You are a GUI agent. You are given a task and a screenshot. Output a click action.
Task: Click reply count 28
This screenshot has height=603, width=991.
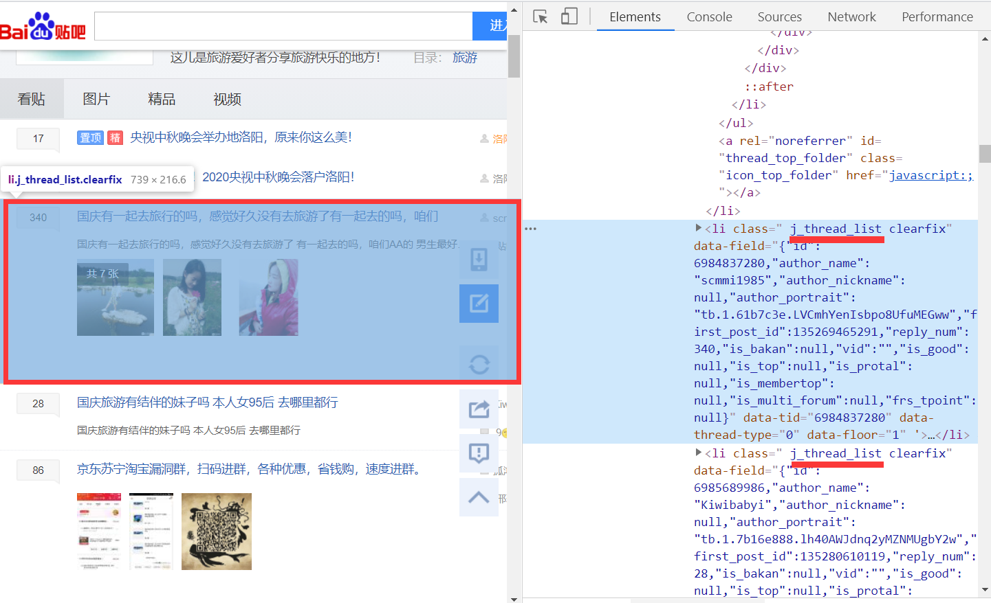pyautogui.click(x=38, y=404)
